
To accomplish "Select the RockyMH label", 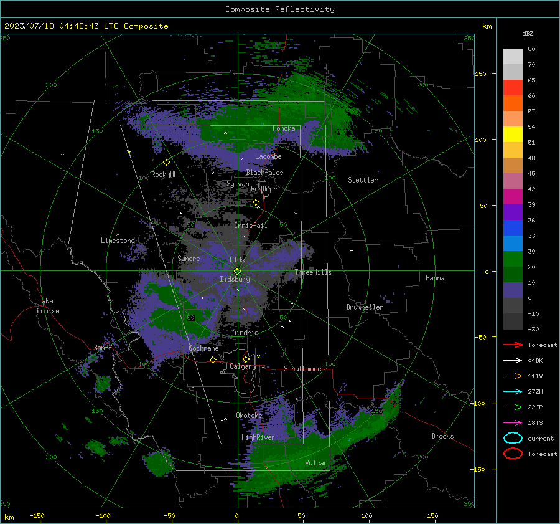I will click(x=164, y=174).
